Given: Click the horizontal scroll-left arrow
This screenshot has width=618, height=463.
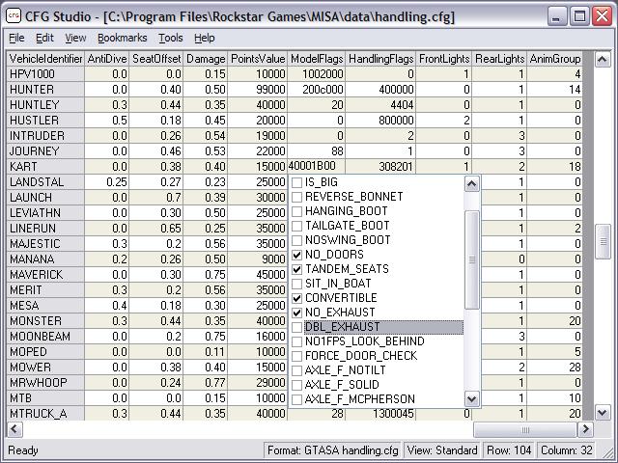Looking at the screenshot, I should tap(15, 429).
